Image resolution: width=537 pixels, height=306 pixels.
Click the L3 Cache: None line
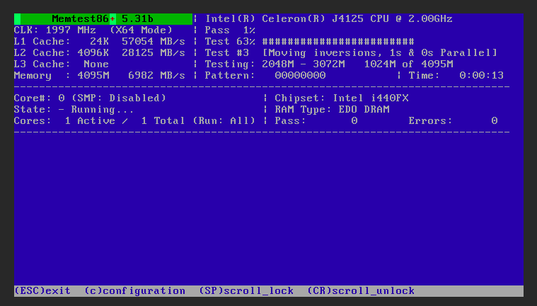[62, 64]
